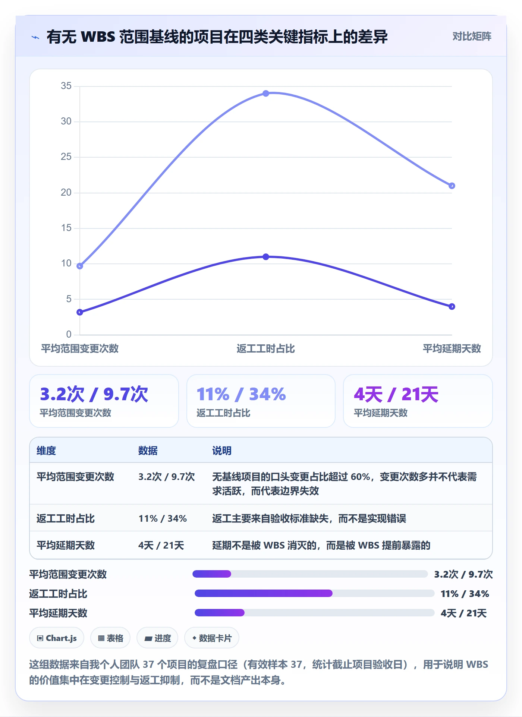Click the light-line point at 21
Image resolution: width=522 pixels, height=717 pixels.
tap(452, 186)
